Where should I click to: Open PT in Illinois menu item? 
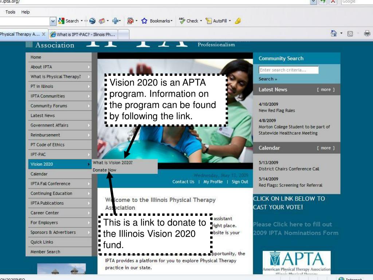60,86
